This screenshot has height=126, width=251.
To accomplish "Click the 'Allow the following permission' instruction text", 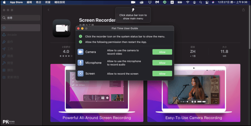I will [x=116, y=42].
